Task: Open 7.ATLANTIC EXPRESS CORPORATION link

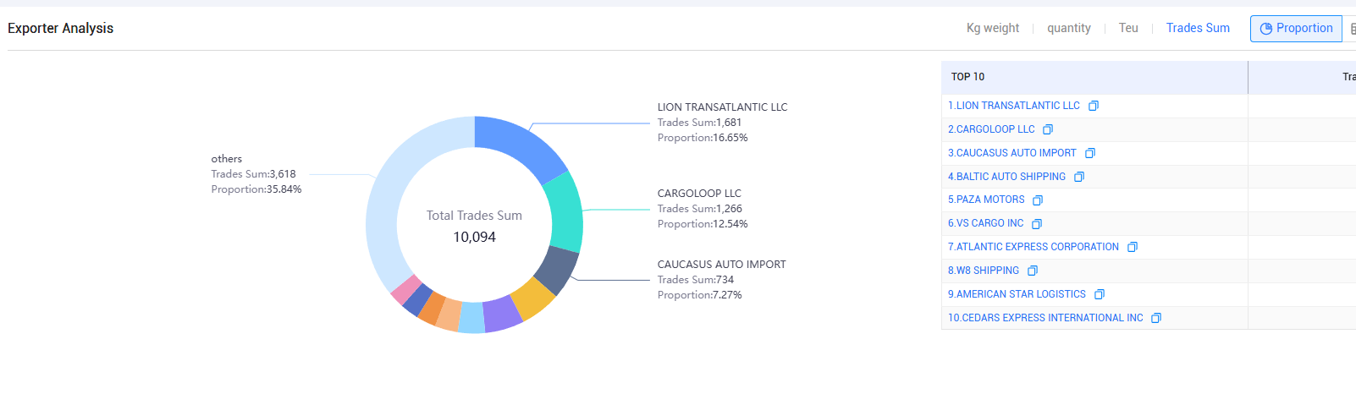Action: pos(1034,247)
